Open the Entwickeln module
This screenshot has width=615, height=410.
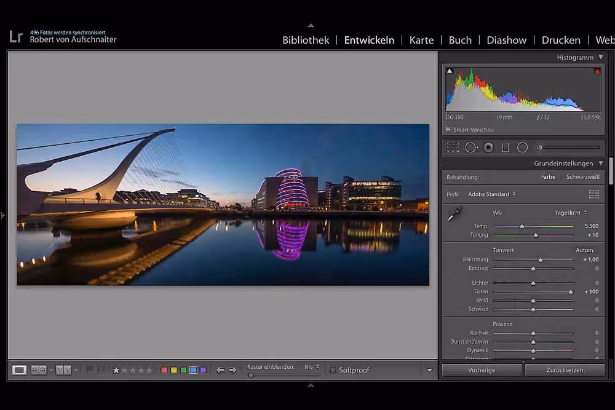[369, 41]
